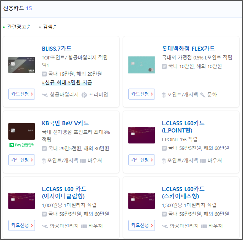
Task: Click 'L.POINT 1% 적립' description
Action: [180, 139]
